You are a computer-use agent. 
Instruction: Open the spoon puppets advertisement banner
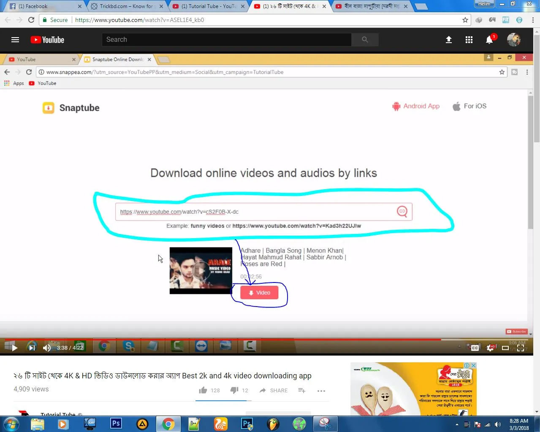pos(413,389)
